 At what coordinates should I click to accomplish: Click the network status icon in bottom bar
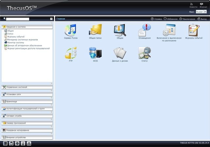click(29, 143)
